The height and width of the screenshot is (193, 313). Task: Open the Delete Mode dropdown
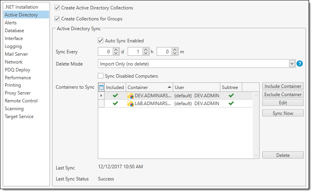point(291,64)
